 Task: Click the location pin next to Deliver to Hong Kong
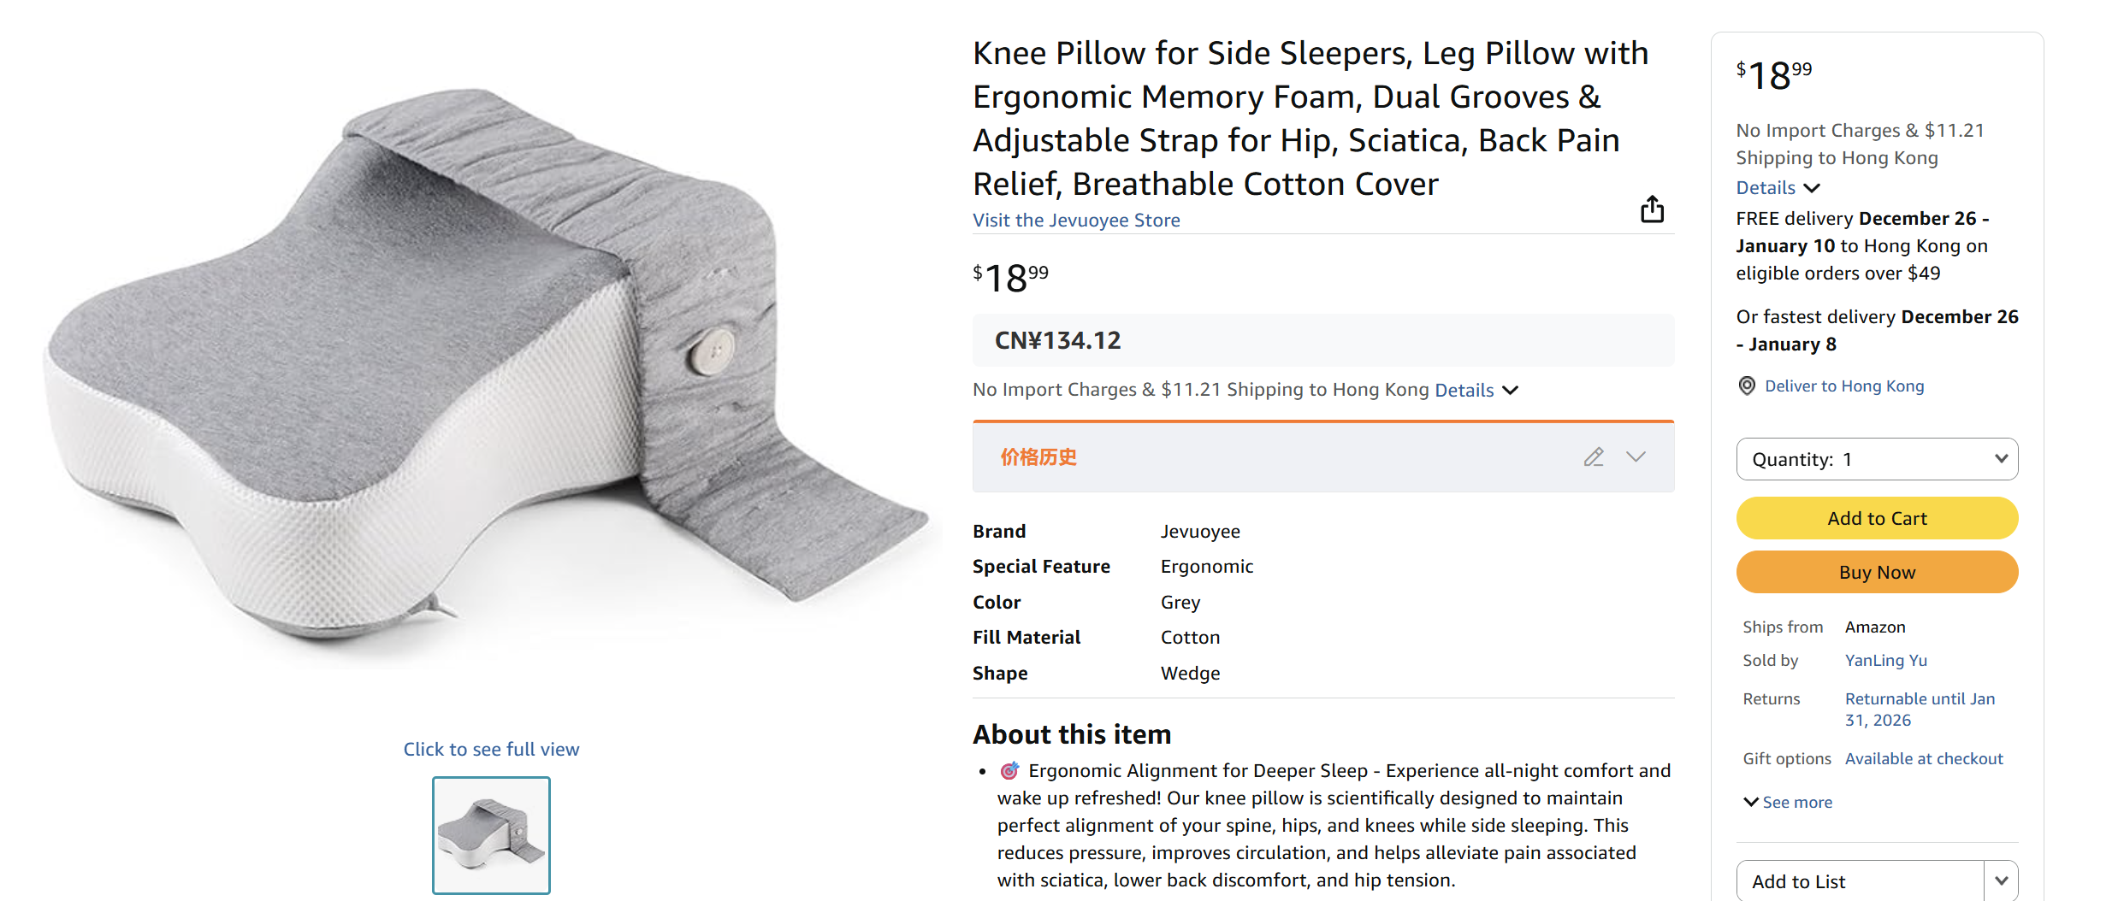1746,386
